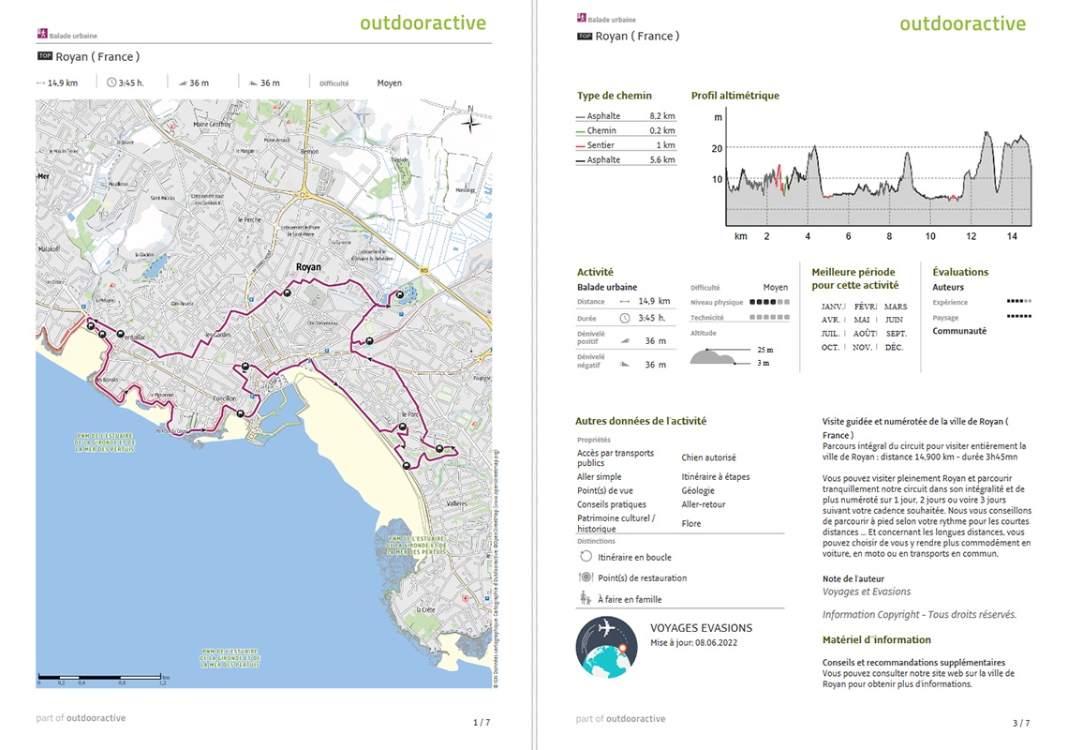1068x750 pixels.
Task: Click the Voyages Evasions globe logo
Action: point(606,647)
